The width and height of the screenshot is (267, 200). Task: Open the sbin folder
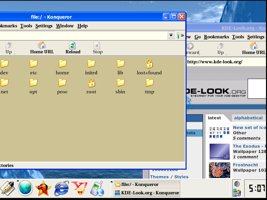120,86
